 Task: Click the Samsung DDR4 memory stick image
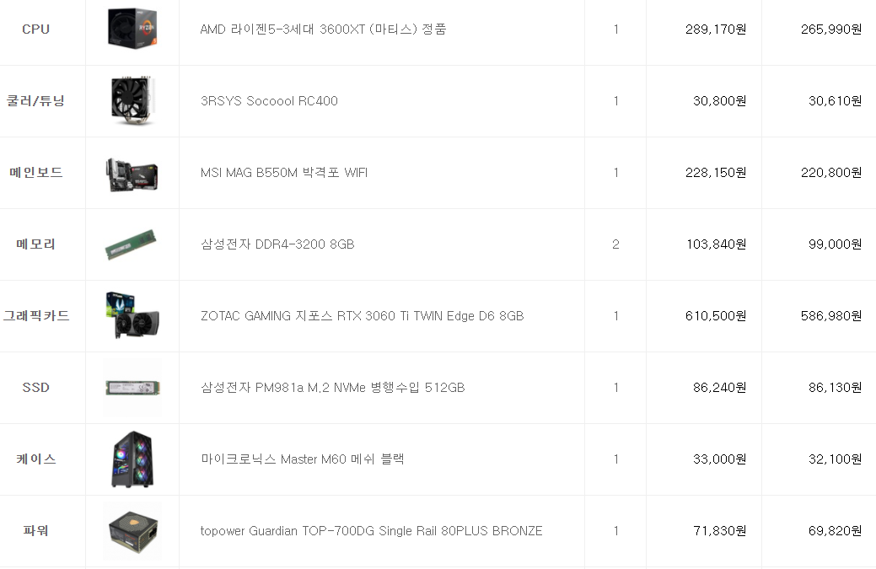point(132,244)
